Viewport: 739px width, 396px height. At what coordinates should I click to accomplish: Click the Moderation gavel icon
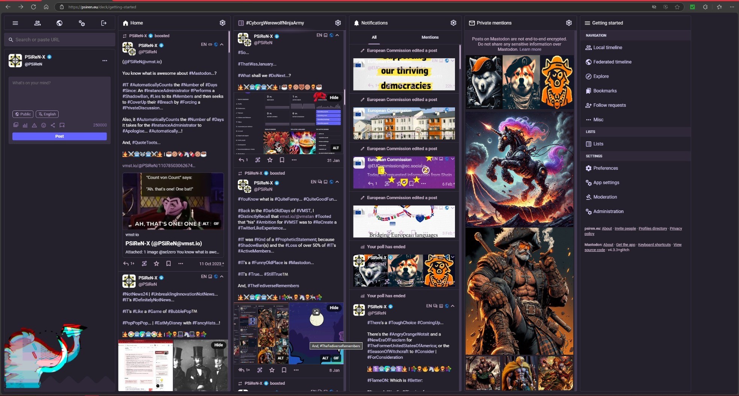589,197
